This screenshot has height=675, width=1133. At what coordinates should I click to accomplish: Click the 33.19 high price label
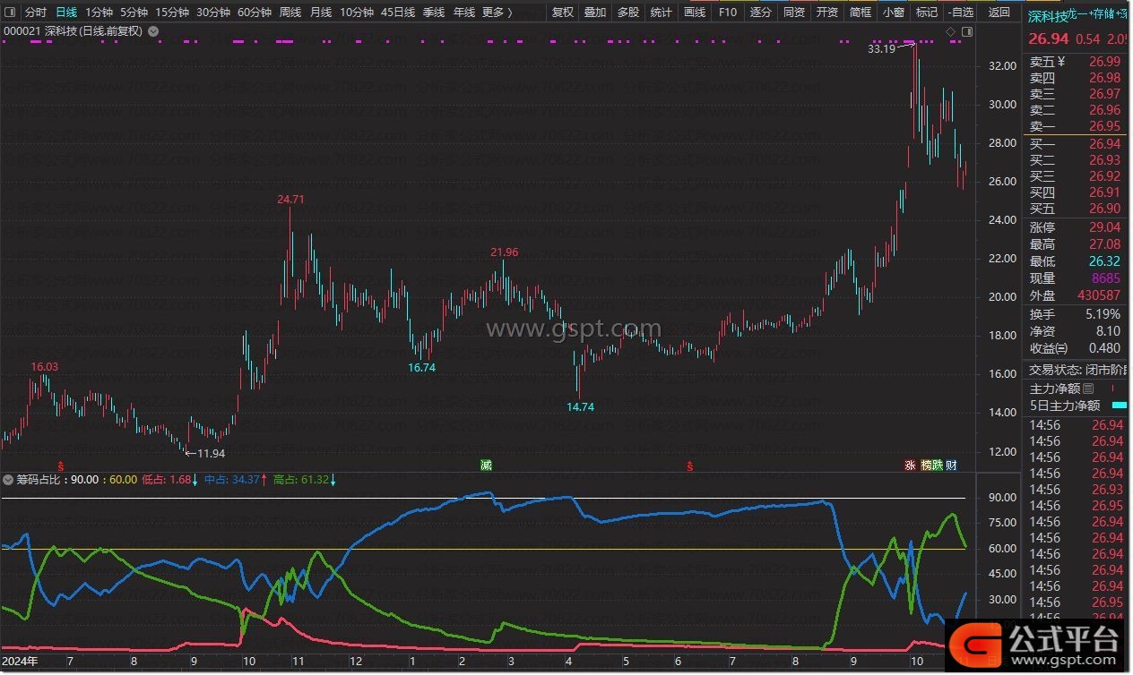881,49
